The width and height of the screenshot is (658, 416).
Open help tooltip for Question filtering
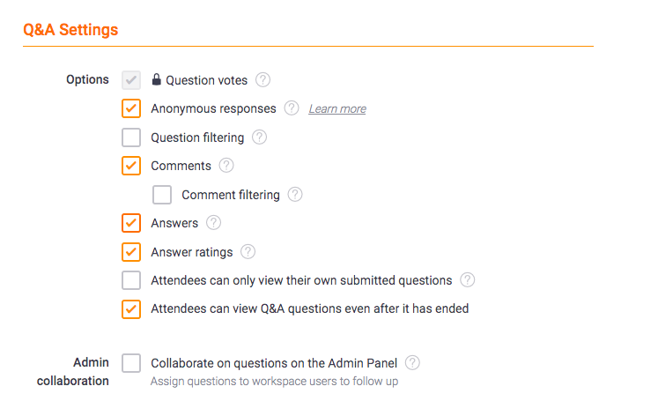259,137
